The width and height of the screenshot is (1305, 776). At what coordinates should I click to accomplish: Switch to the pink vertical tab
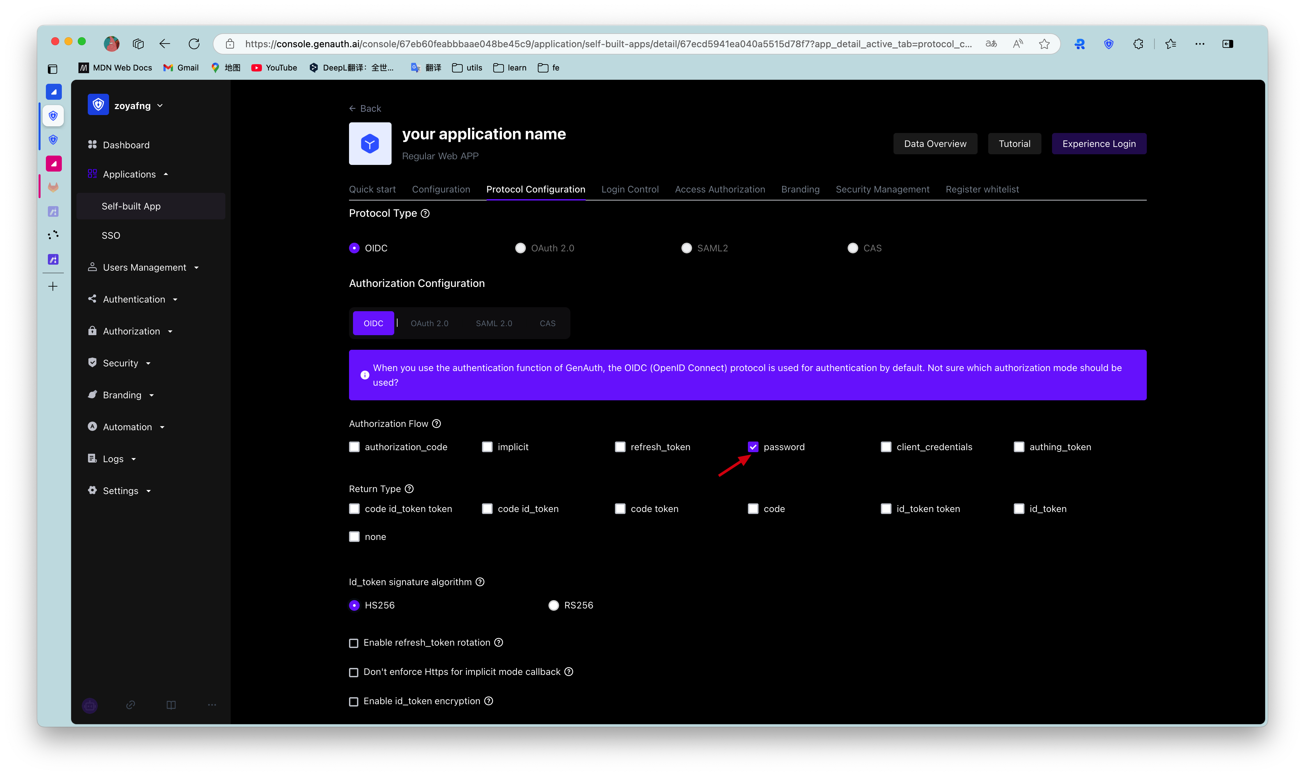point(53,164)
